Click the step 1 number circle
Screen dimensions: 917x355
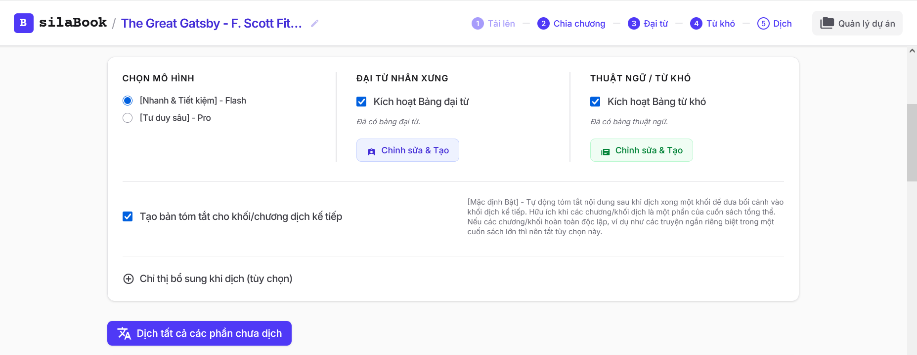pyautogui.click(x=478, y=23)
